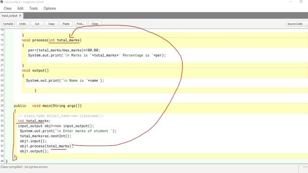Click line number 29 in the gutter

[x=2, y=106]
